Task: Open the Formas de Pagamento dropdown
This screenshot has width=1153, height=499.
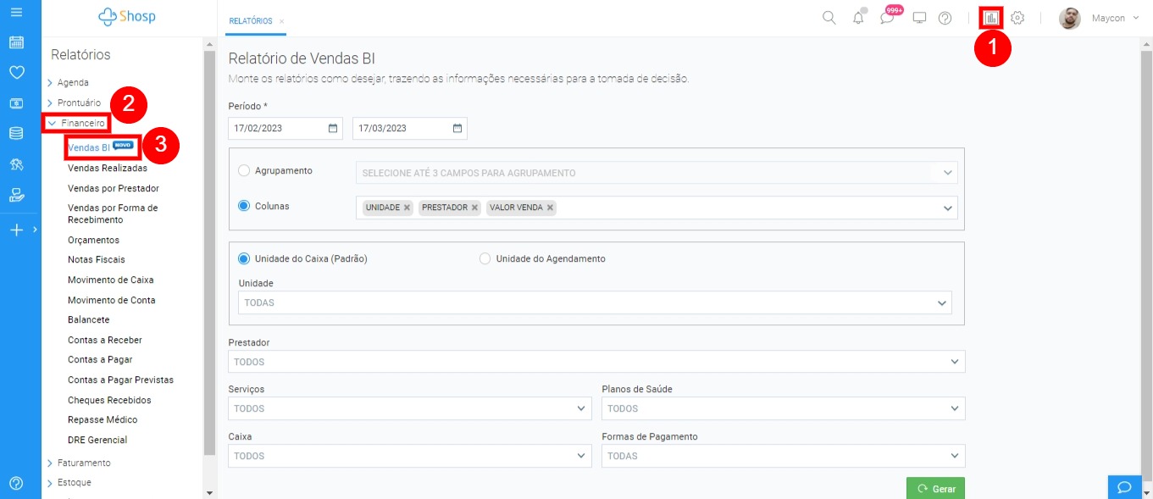Action: point(784,456)
